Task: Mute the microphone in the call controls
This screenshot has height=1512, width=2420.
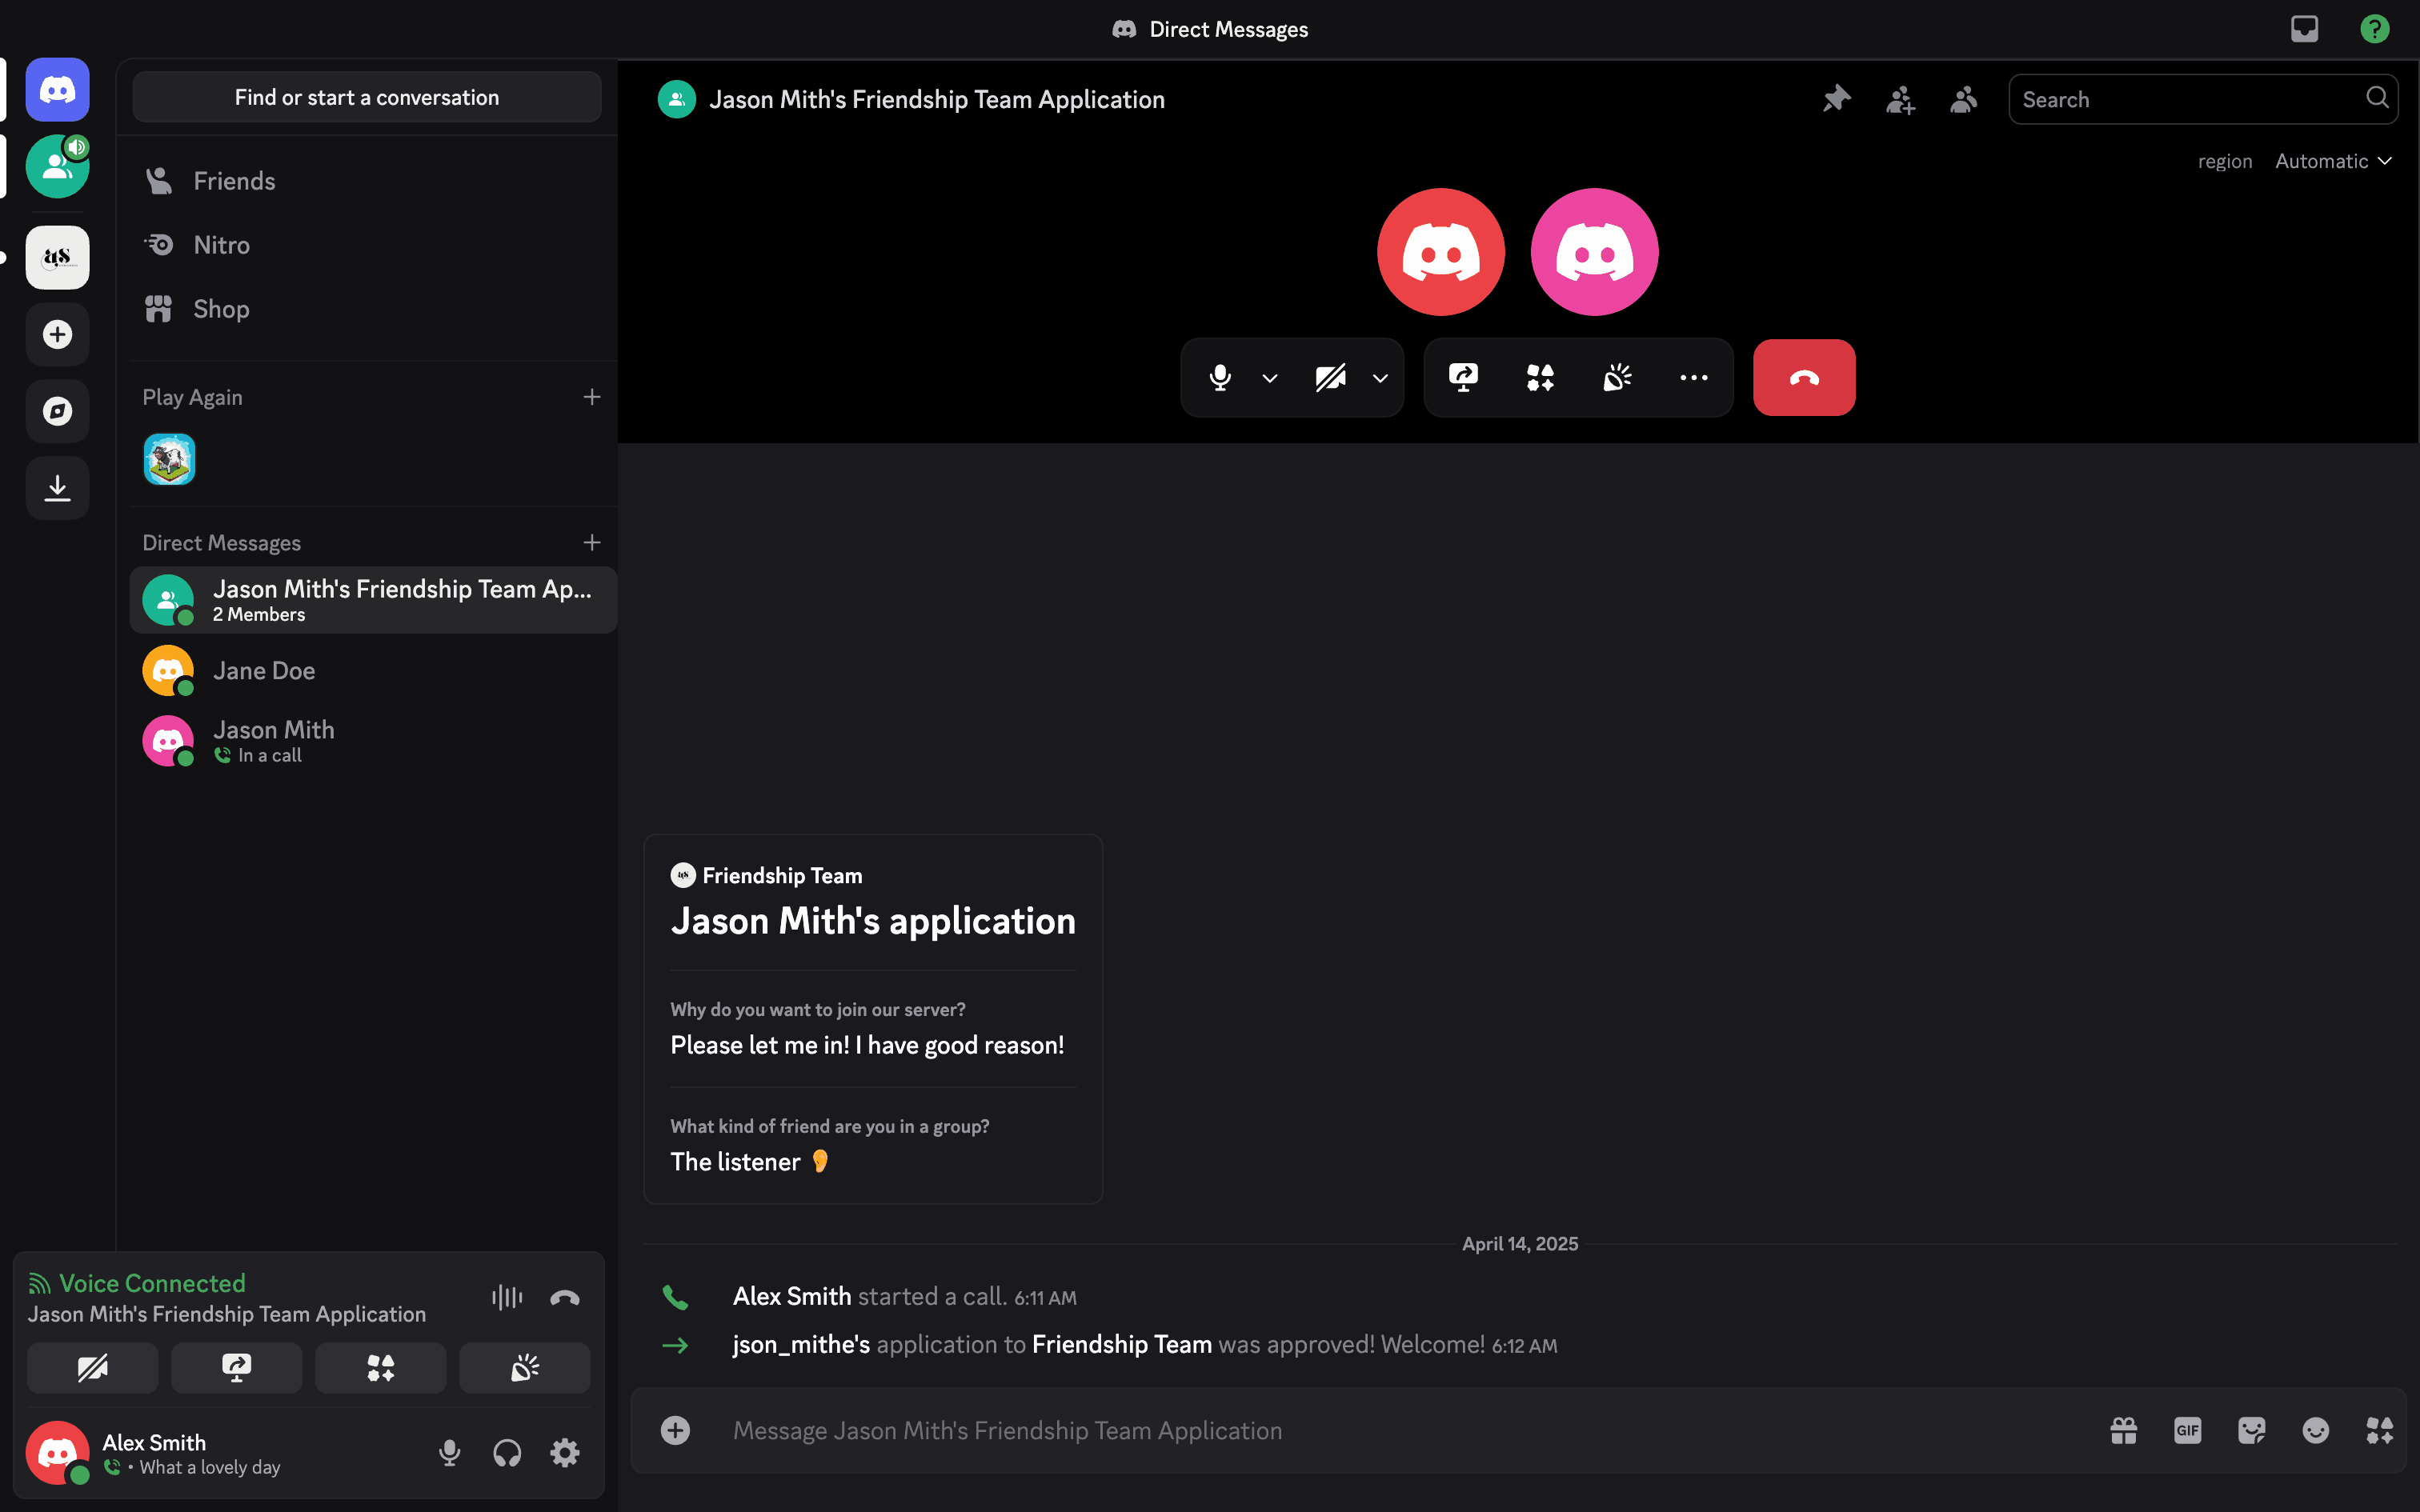Action: click(x=1219, y=377)
